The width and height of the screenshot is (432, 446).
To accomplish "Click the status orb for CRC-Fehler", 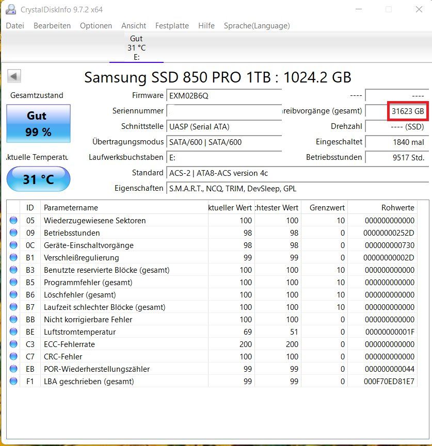I will click(13, 356).
